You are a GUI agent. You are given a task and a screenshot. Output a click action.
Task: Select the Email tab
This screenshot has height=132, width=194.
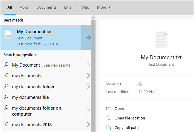(x=69, y=7)
